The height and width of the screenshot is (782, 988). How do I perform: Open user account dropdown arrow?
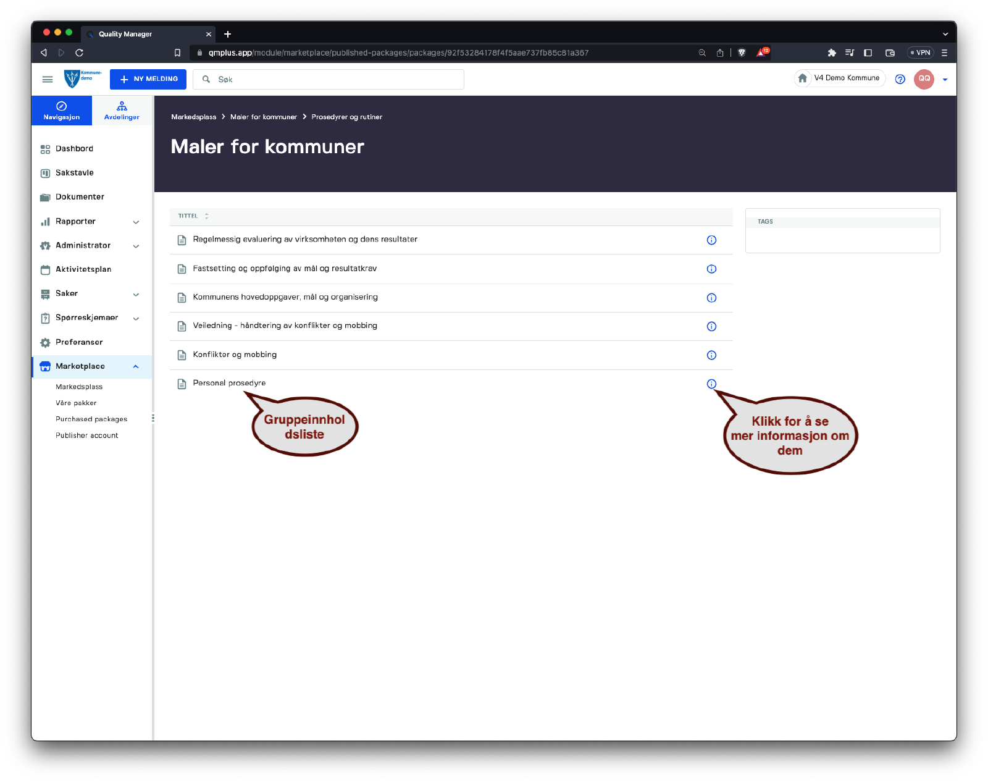coord(945,80)
